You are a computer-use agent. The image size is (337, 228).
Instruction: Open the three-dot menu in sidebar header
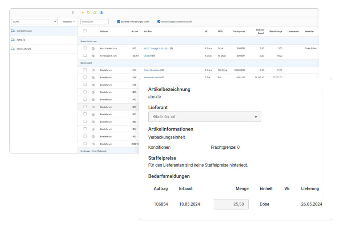73,13
